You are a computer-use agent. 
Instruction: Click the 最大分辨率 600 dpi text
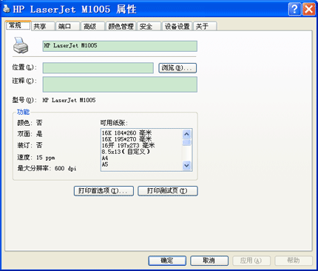pyautogui.click(x=47, y=169)
